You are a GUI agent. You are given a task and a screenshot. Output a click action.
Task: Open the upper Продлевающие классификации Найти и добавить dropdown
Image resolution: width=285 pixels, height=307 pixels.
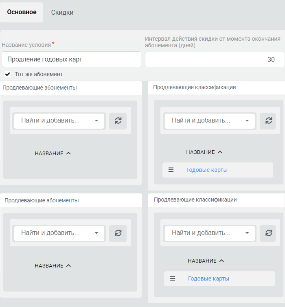[210, 121]
